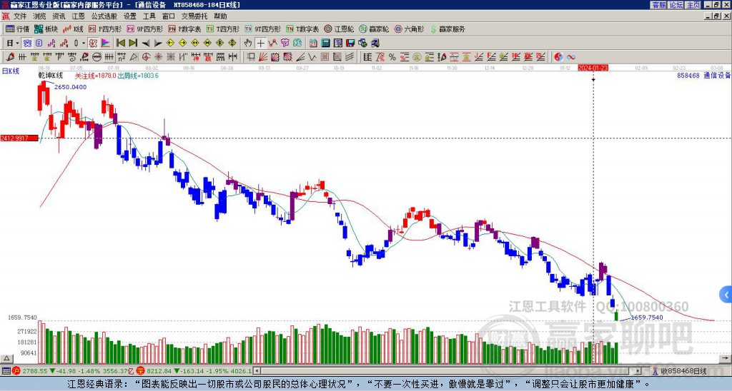Toggle the 权 adjusted-price button
The image size is (732, 391).
point(93,43)
